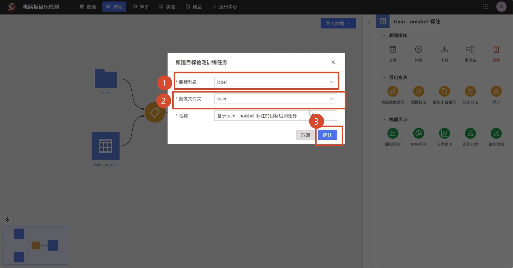This screenshot has width=513, height=268.
Task: Click the orange labeling node on canvas
Action: tap(154, 112)
